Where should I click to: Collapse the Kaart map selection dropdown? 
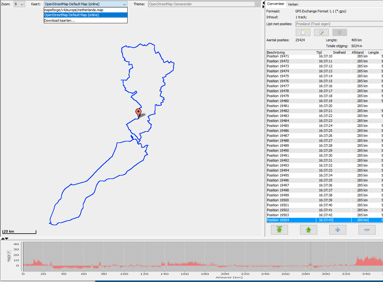pyautogui.click(x=124, y=4)
